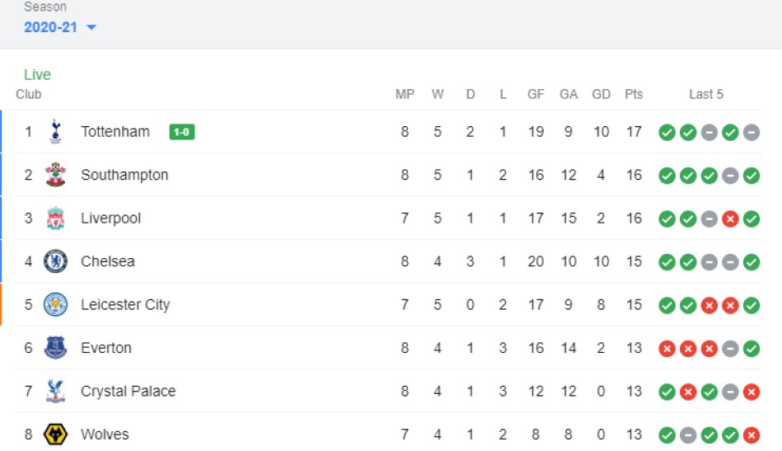
Task: Open the Leicester City team name link
Action: pos(125,305)
